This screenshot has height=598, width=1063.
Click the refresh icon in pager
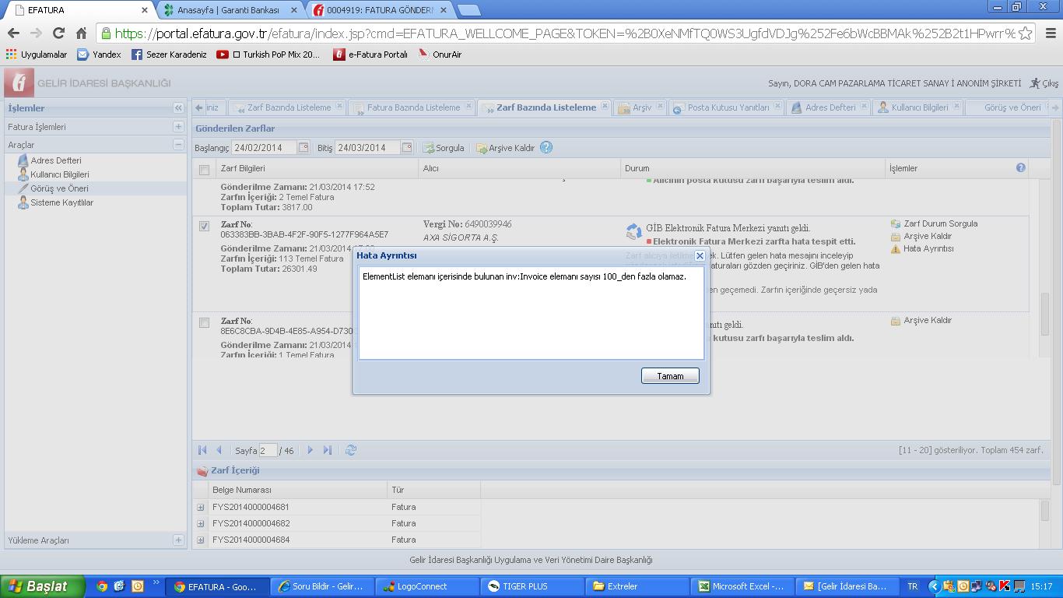[x=351, y=450]
